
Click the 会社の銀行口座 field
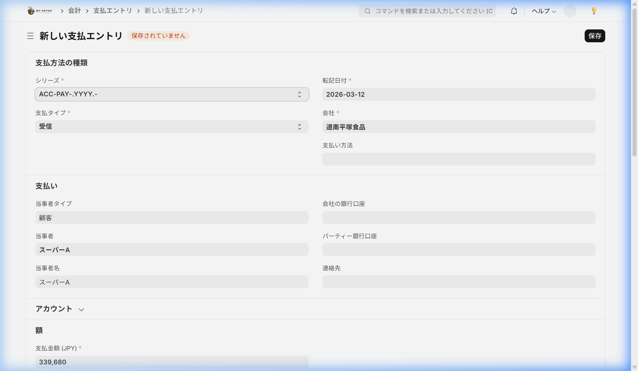pyautogui.click(x=458, y=218)
